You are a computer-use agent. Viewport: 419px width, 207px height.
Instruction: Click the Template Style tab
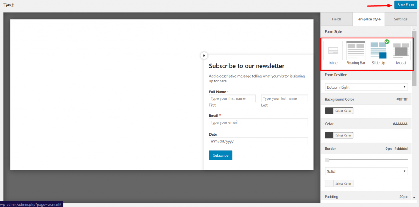coord(369,19)
